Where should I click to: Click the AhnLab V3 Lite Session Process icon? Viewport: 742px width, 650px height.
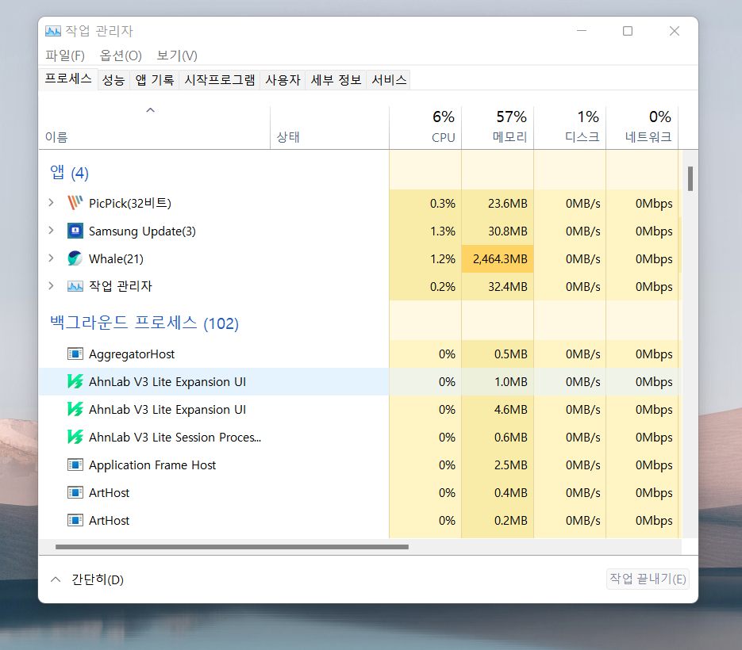75,437
